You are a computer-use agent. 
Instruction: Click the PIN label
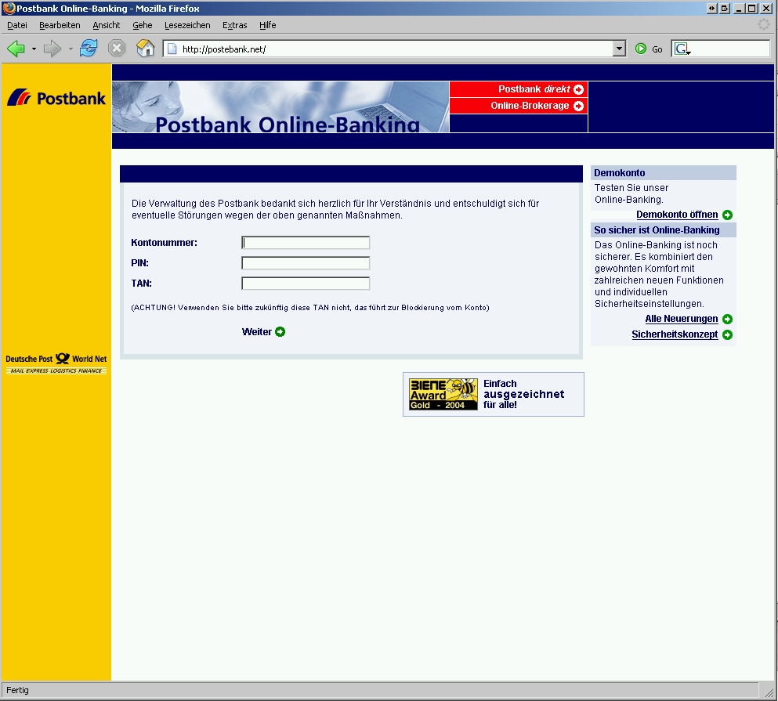pyautogui.click(x=140, y=263)
